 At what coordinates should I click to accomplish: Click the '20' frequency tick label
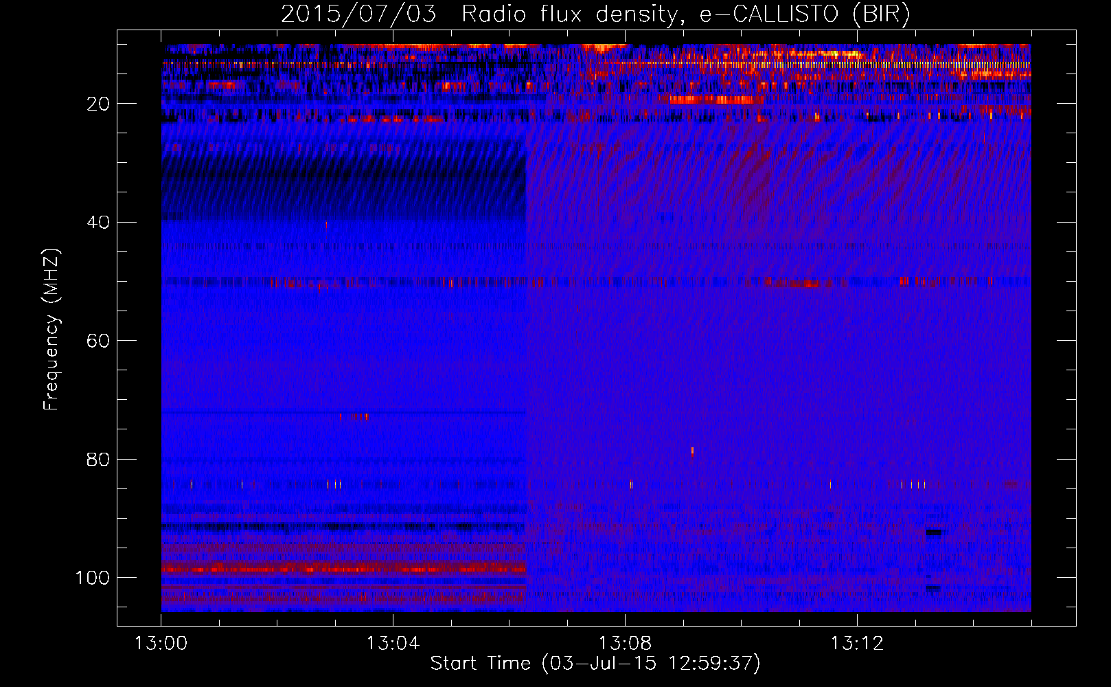[99, 104]
